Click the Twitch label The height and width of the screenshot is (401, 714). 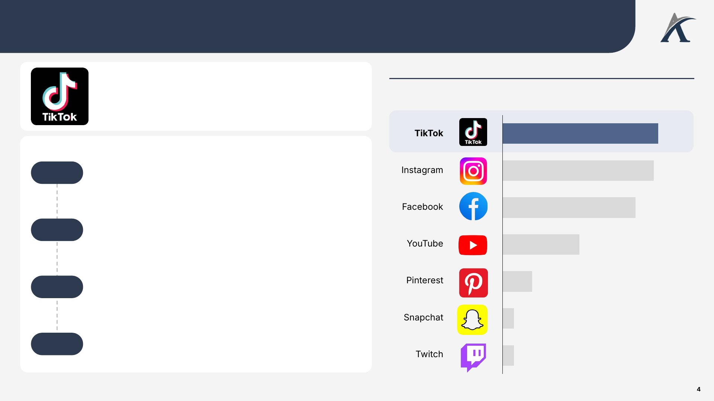[430, 354]
